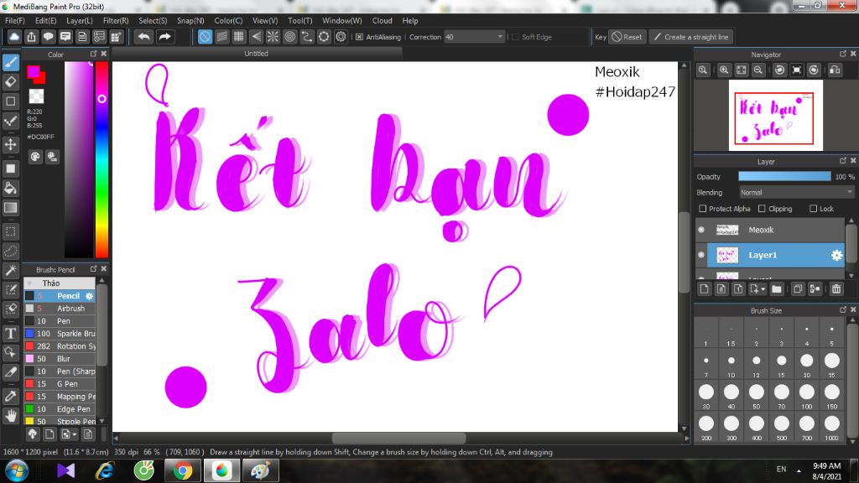The width and height of the screenshot is (859, 483).
Task: Toggle AntiAliasing checkbox
Action: (359, 37)
